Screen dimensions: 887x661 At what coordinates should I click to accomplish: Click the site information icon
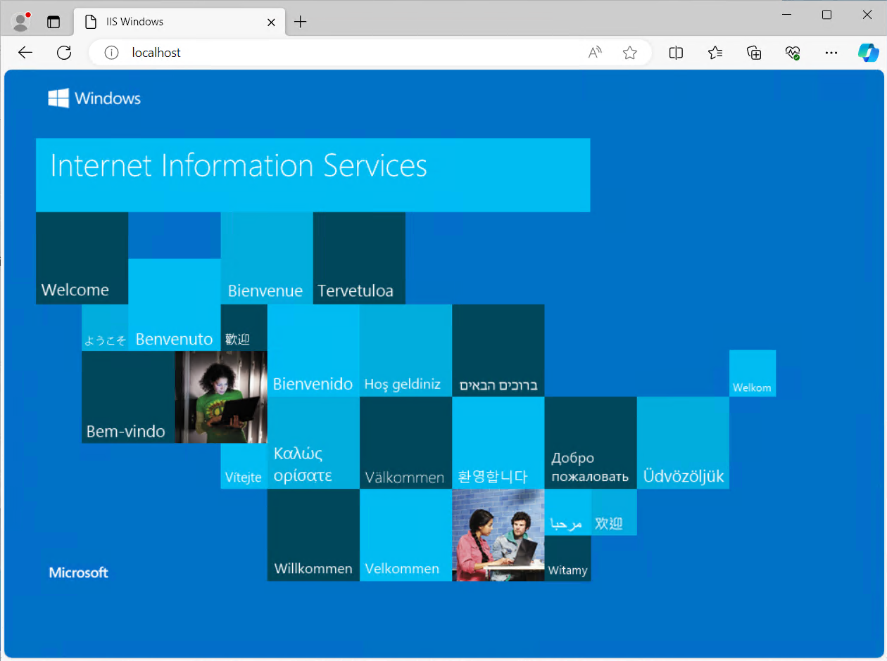tap(111, 53)
